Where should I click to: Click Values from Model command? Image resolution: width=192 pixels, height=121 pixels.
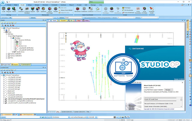coord(65,10)
